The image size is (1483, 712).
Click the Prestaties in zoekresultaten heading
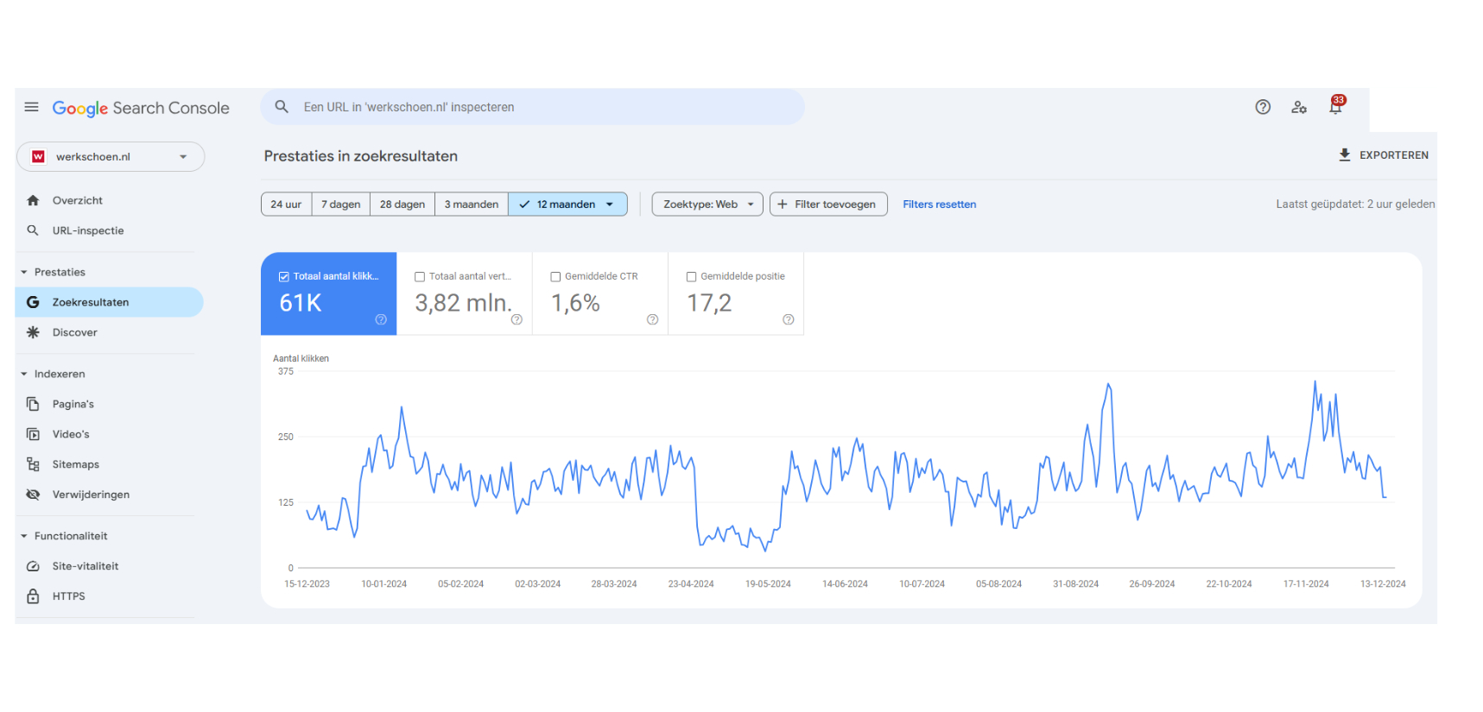[361, 156]
